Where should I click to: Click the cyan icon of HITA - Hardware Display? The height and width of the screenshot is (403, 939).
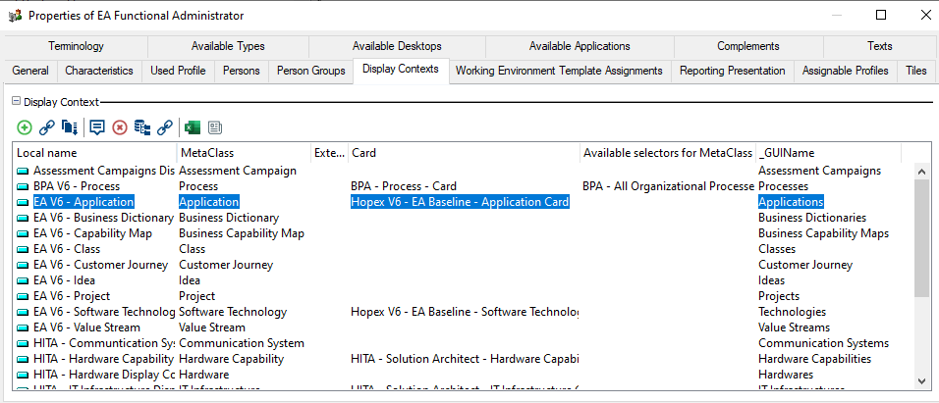(23, 375)
